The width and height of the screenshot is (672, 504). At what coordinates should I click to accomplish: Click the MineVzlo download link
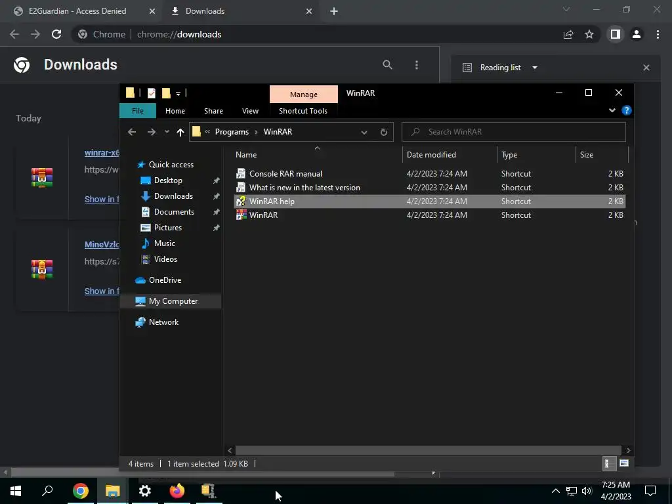coord(102,244)
